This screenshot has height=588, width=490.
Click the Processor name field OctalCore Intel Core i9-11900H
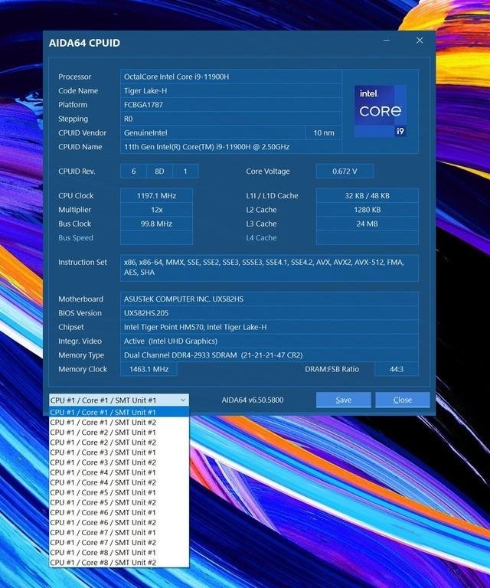[230, 77]
